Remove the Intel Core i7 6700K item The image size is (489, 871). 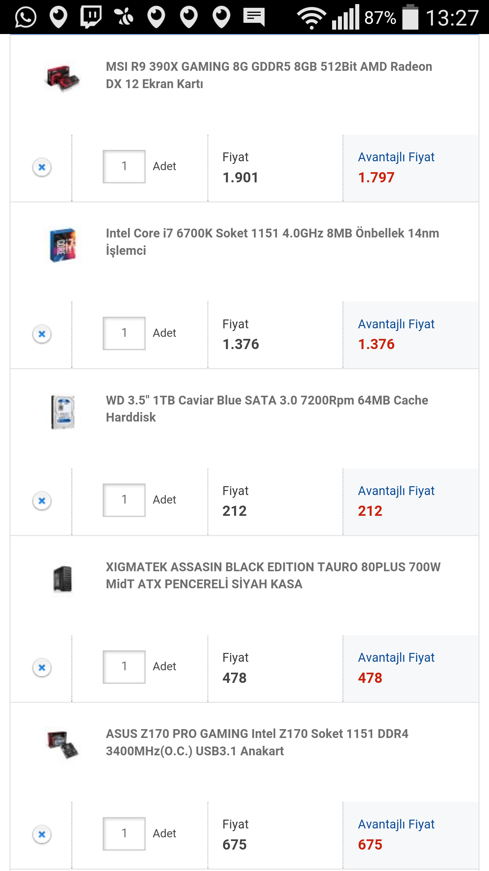coord(42,334)
